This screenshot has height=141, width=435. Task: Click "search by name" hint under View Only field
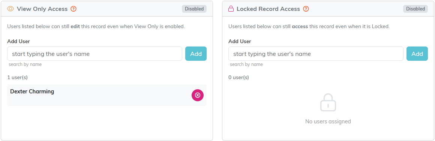pos(25,64)
